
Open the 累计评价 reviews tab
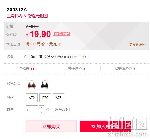point(76,69)
